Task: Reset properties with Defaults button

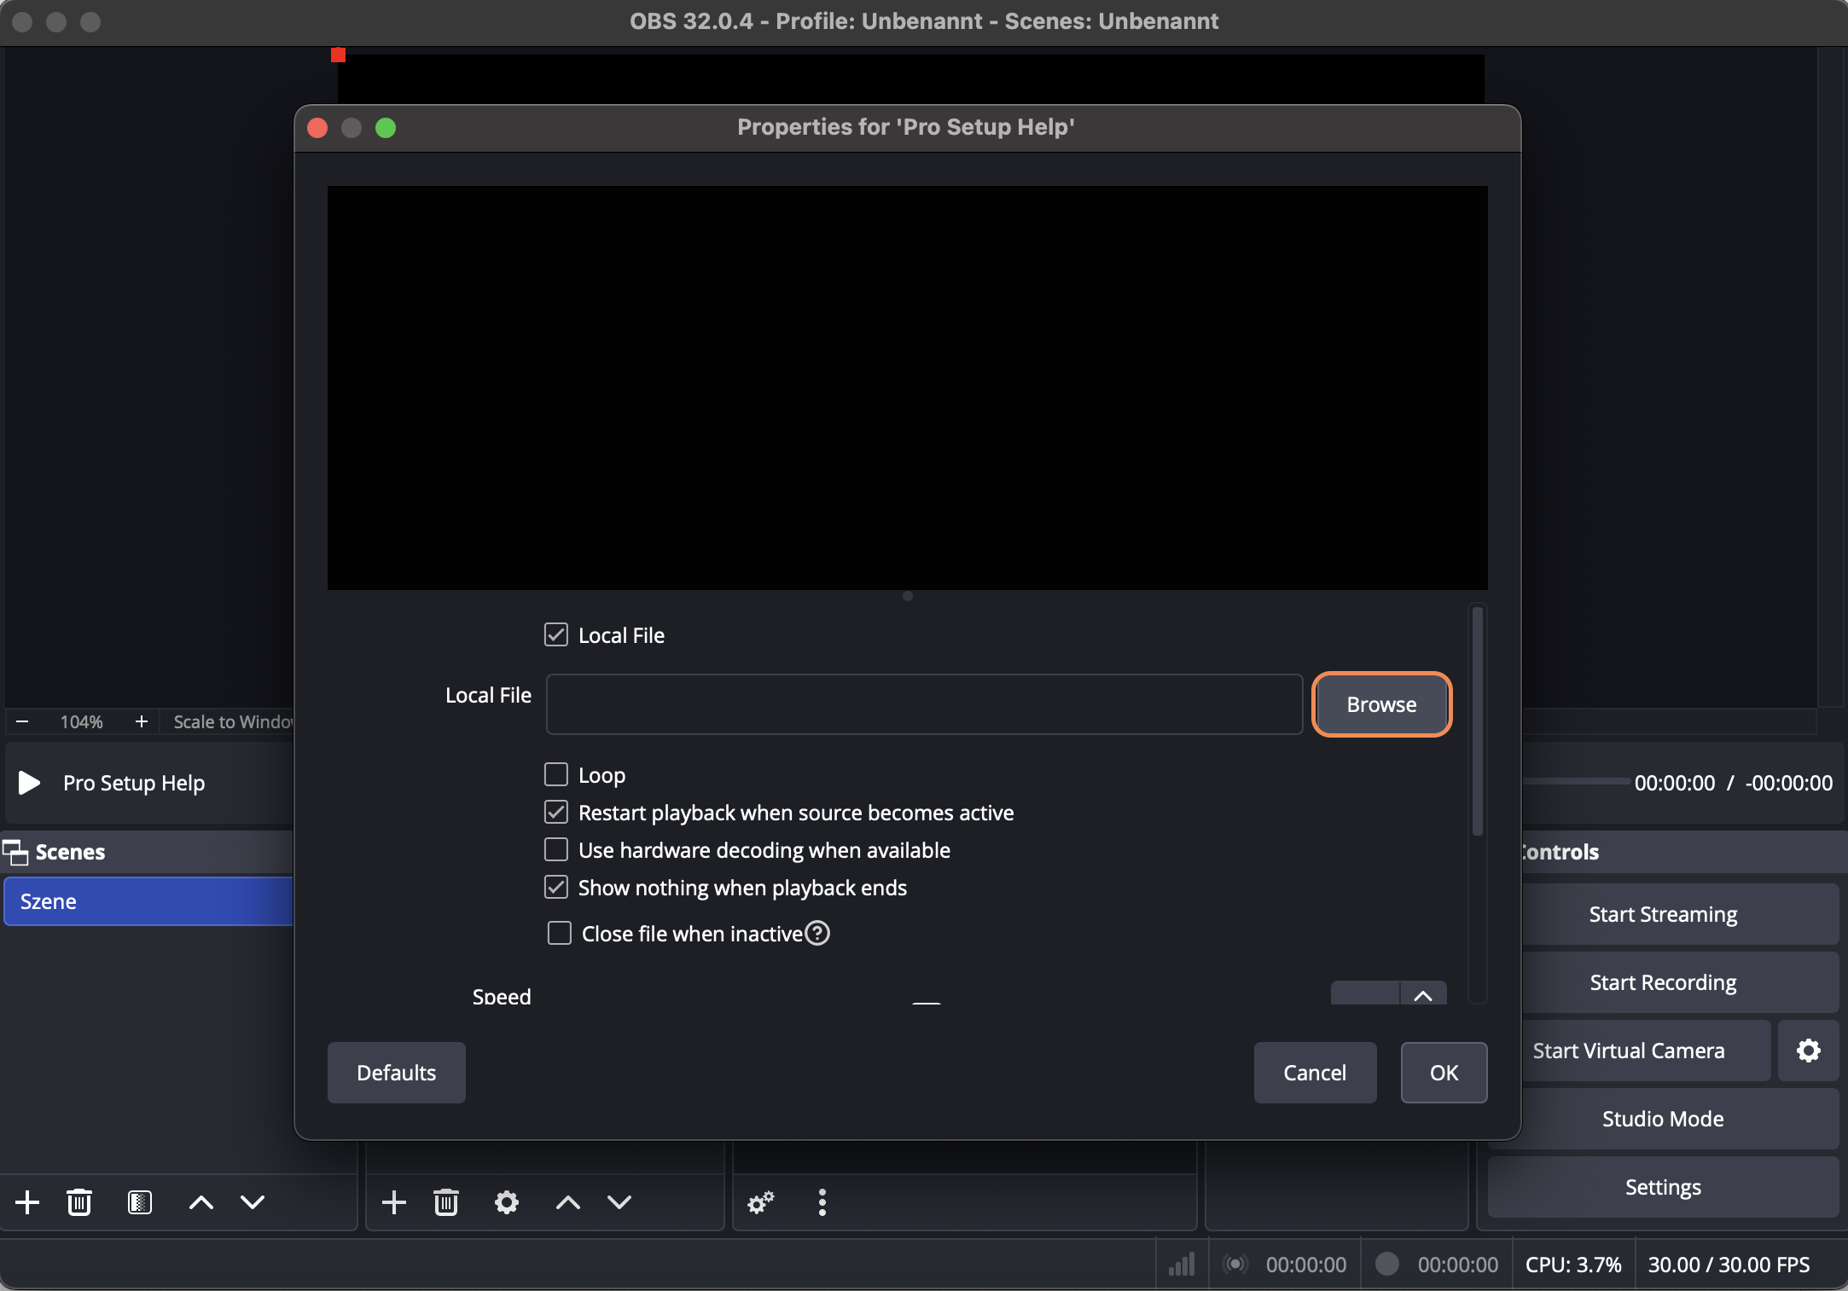Action: pos(397,1073)
